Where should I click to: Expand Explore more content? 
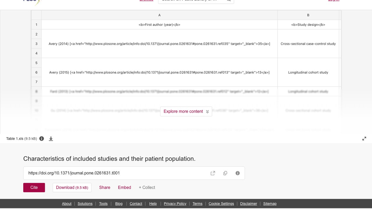(186, 111)
